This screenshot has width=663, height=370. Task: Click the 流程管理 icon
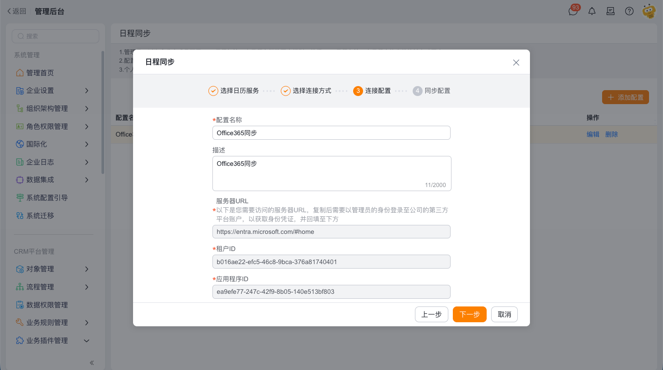coord(19,287)
